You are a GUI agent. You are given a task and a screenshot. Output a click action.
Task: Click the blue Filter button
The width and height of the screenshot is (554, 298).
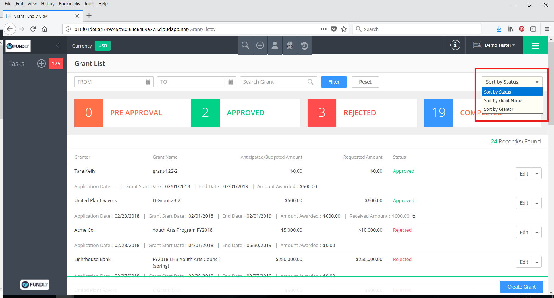point(334,82)
